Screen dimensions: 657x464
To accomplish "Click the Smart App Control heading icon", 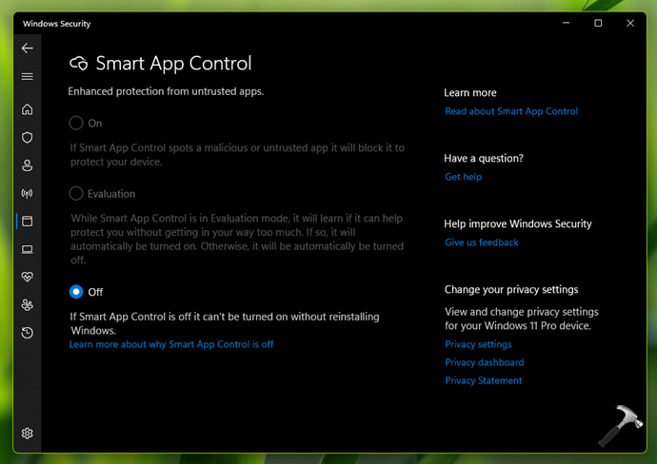I will (79, 64).
